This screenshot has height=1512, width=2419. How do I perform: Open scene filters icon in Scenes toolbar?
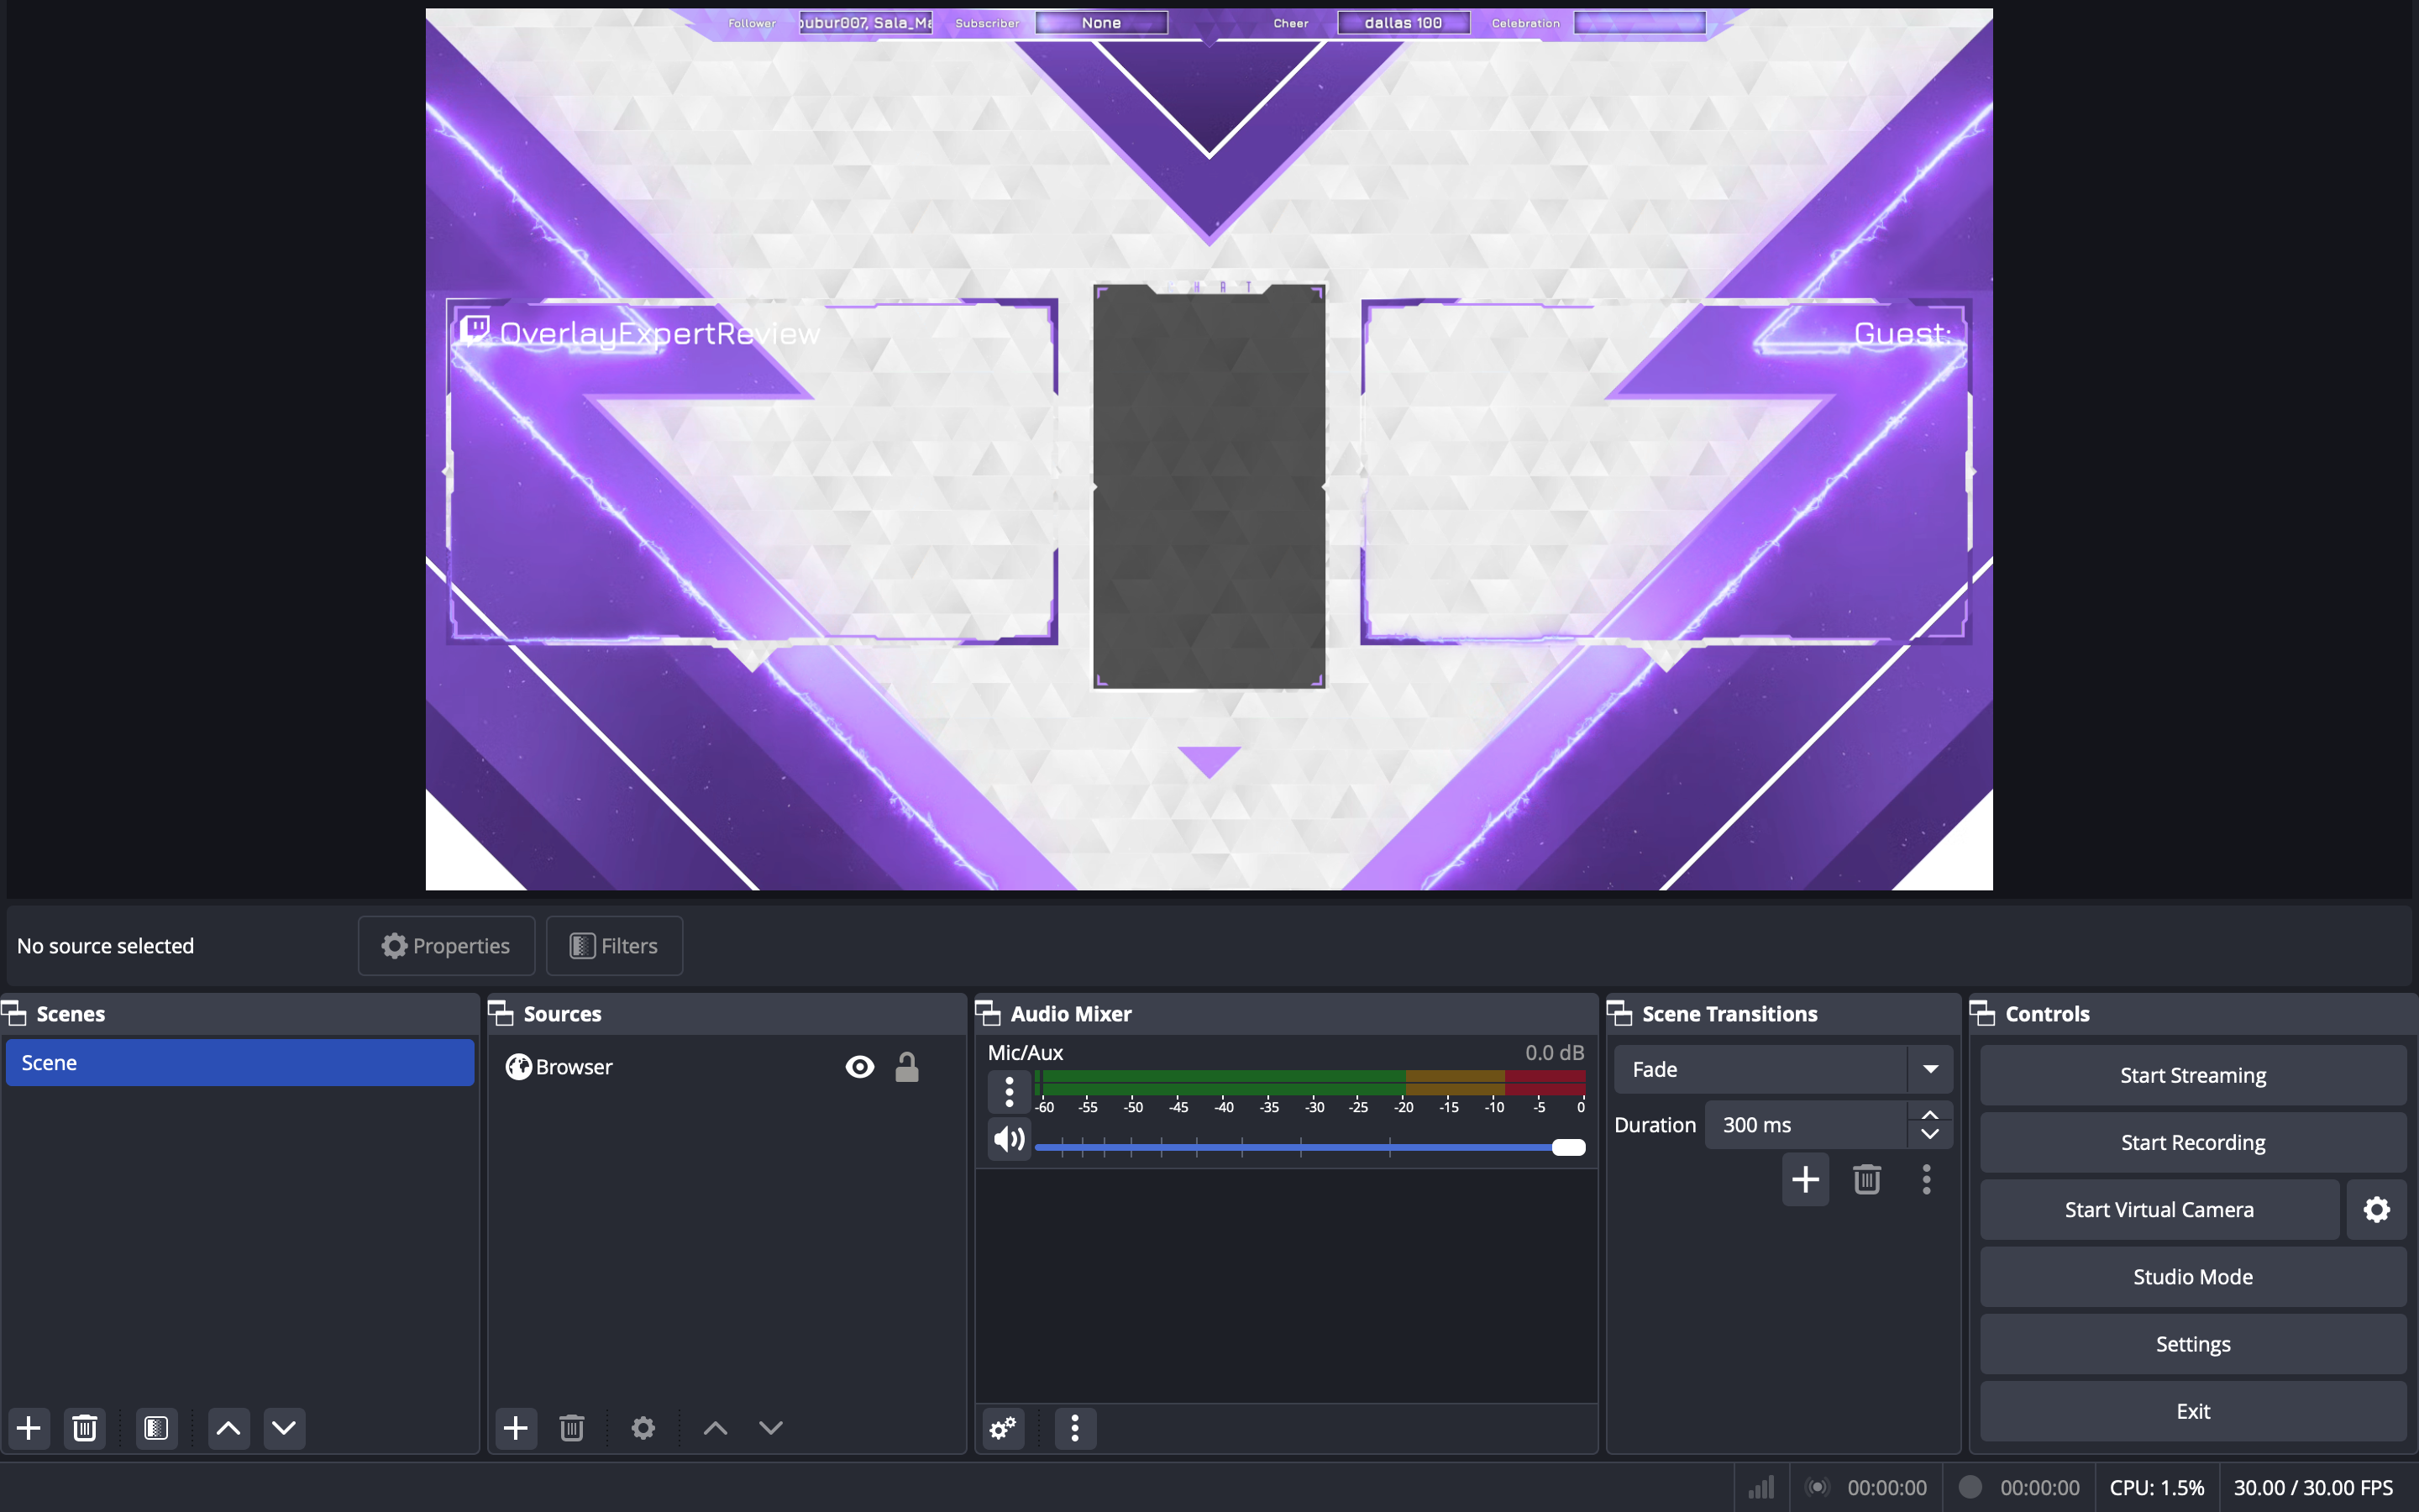click(x=156, y=1428)
